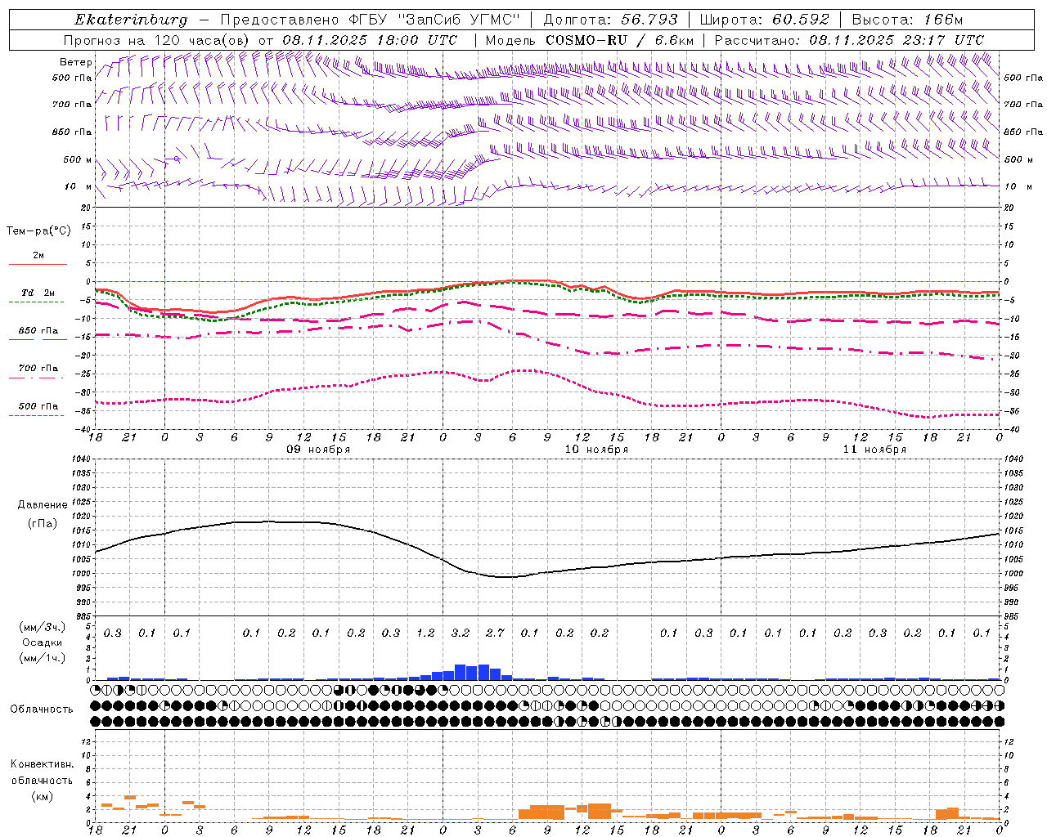
Task: Select the 'Долгота: 56.793' header value
Action: 610,20
